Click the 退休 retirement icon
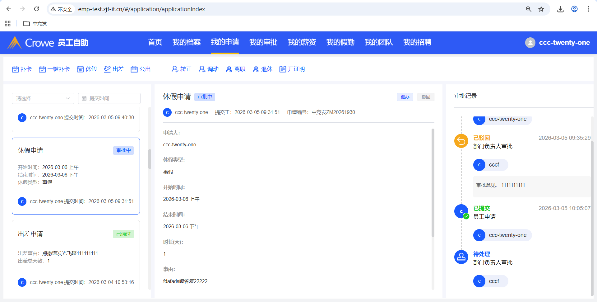 click(256, 69)
